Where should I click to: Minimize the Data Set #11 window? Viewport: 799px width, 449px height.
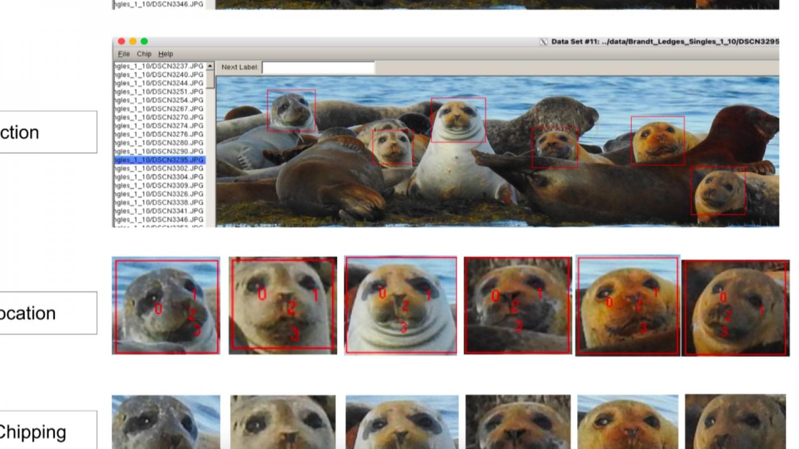[x=133, y=41]
